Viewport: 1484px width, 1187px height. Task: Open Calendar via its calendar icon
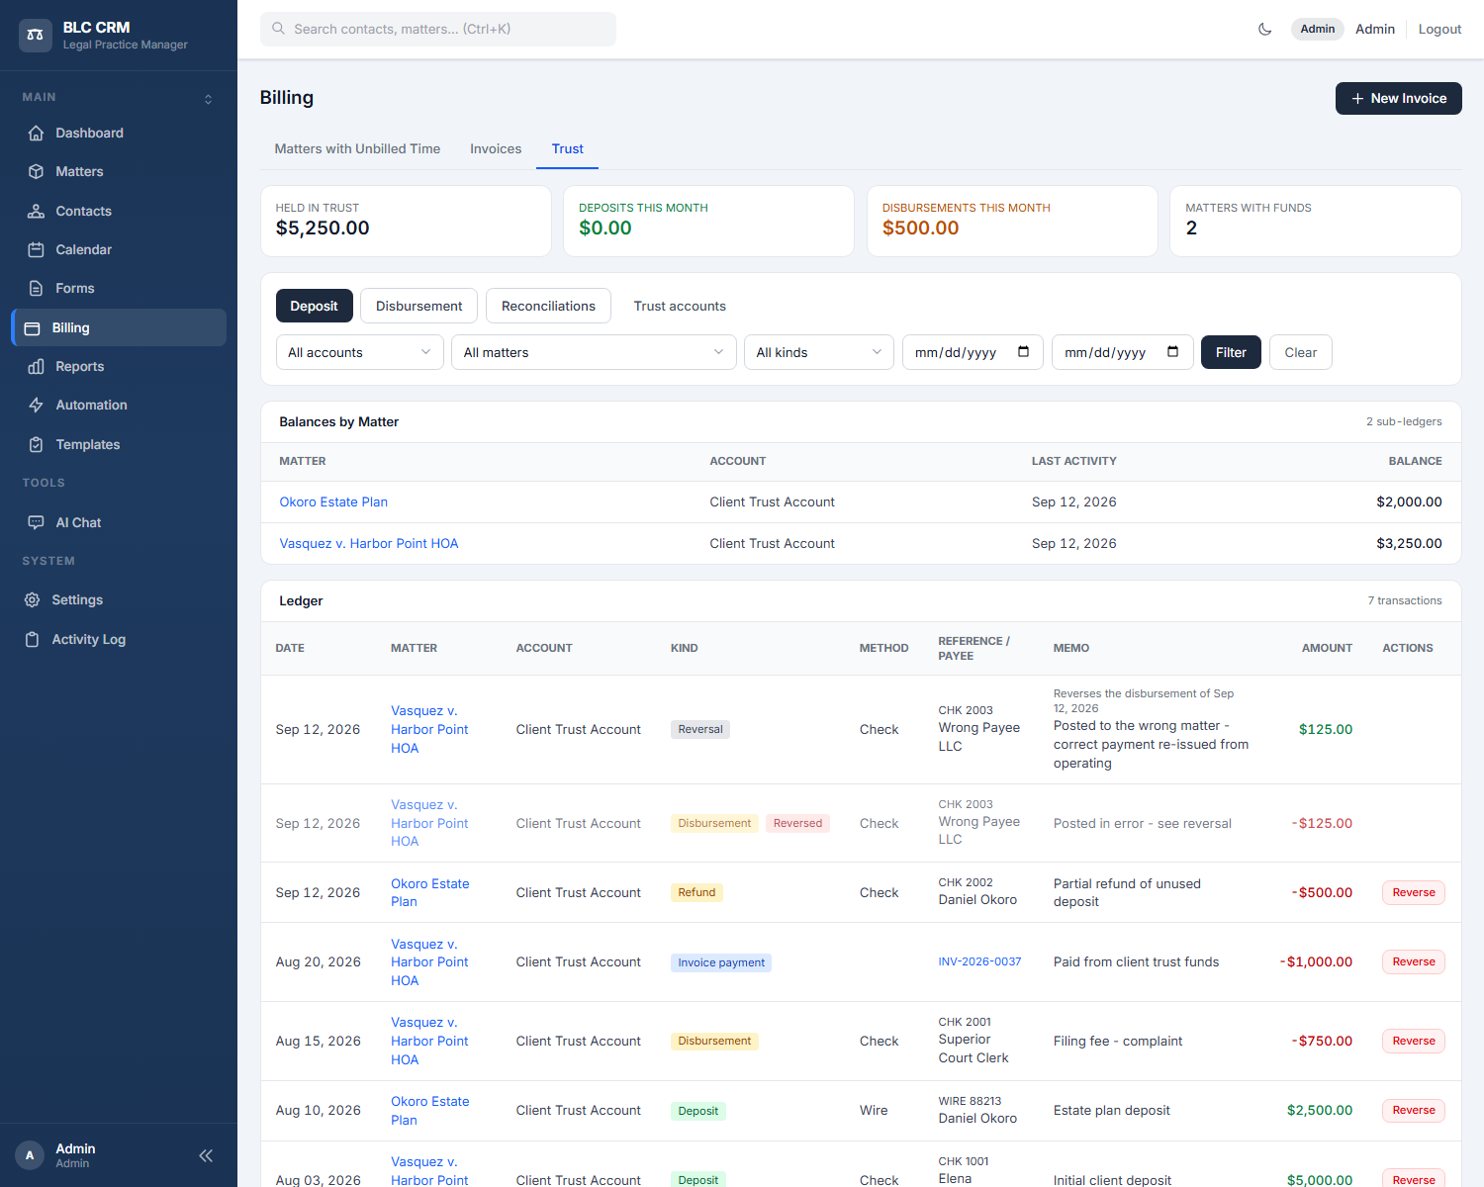click(36, 249)
